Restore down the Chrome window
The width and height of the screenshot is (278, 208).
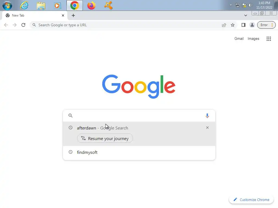click(x=262, y=13)
